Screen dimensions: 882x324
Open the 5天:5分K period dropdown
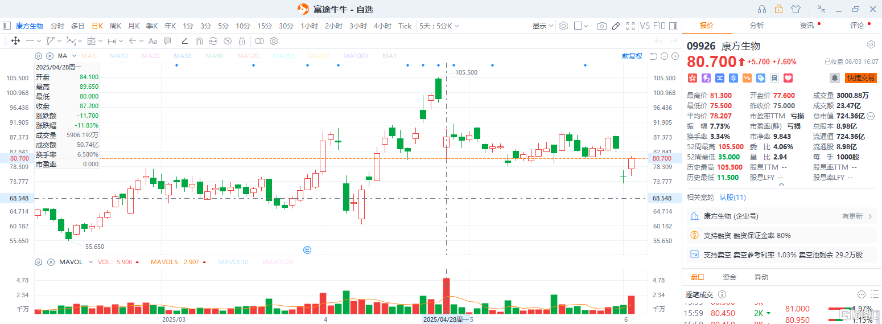[438, 26]
